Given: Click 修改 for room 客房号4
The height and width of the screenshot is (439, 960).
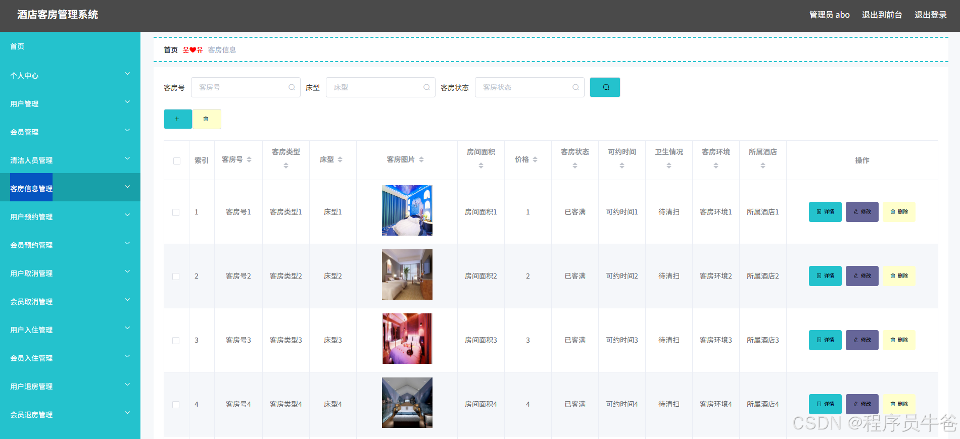Looking at the screenshot, I should pyautogui.click(x=862, y=404).
